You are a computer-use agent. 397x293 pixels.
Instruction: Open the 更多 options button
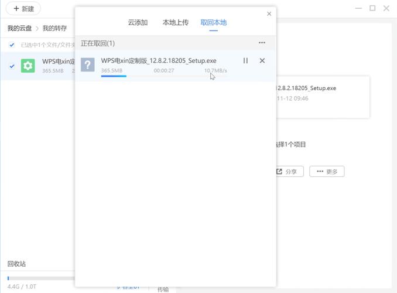click(327, 172)
